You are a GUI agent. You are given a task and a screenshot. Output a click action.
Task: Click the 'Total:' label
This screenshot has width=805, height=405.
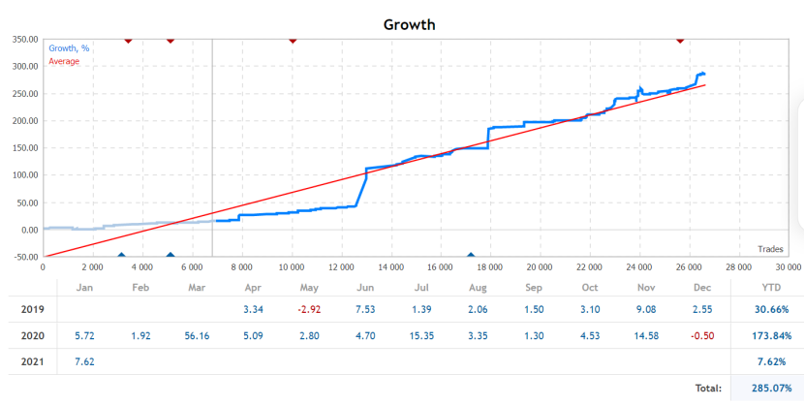click(708, 389)
